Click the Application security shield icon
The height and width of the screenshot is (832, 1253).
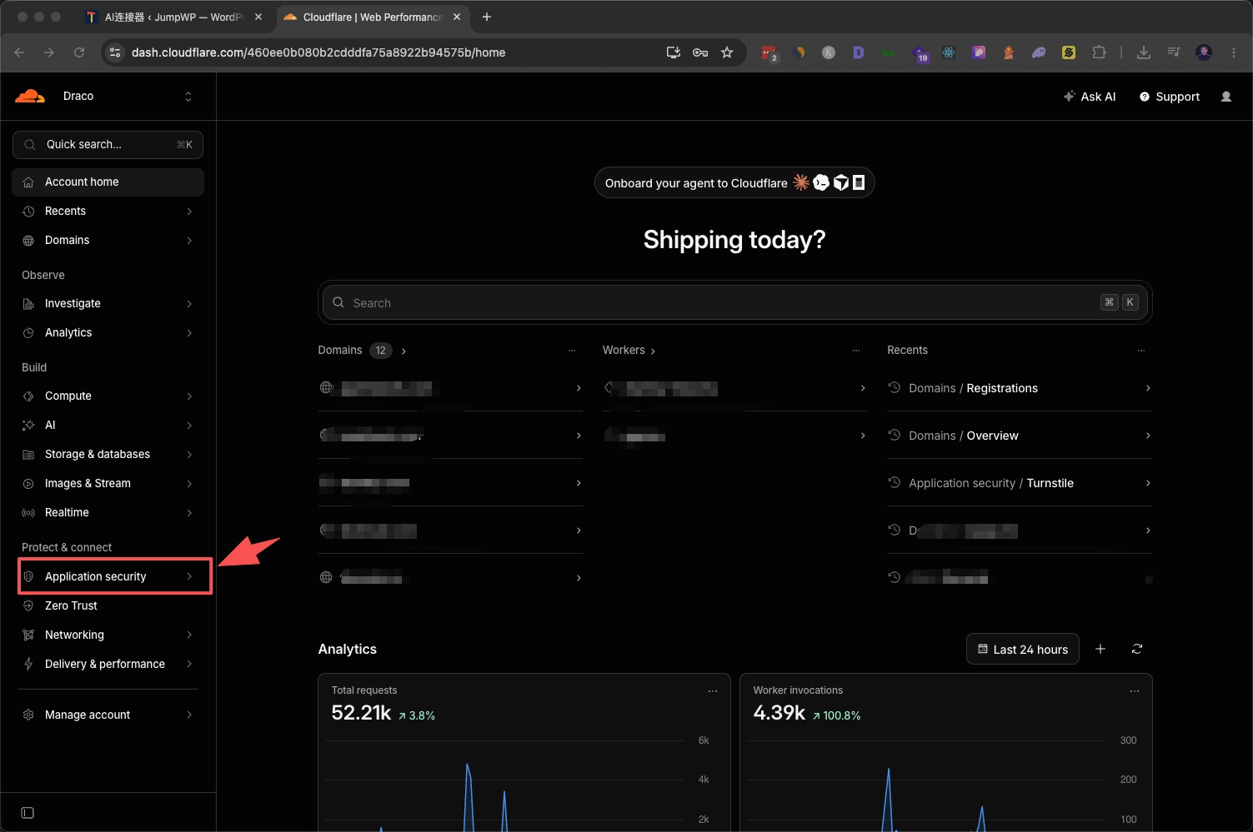point(28,576)
